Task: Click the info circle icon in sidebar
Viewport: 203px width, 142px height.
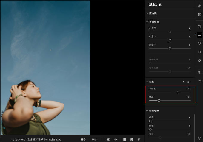Action: (199, 72)
